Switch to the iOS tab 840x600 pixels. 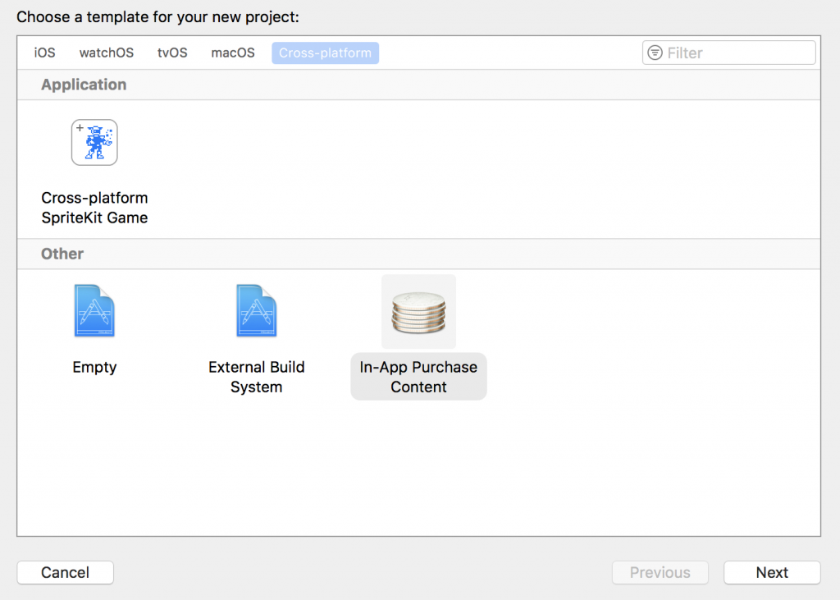pyautogui.click(x=44, y=53)
